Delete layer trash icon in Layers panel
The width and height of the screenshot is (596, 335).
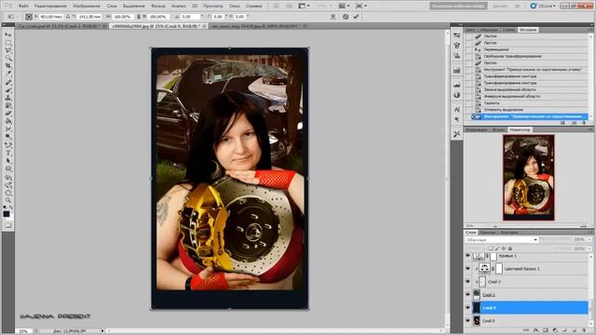point(584,331)
